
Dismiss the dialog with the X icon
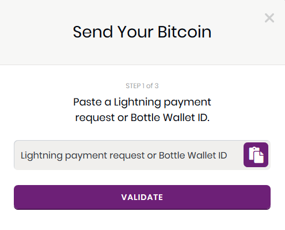tap(269, 18)
